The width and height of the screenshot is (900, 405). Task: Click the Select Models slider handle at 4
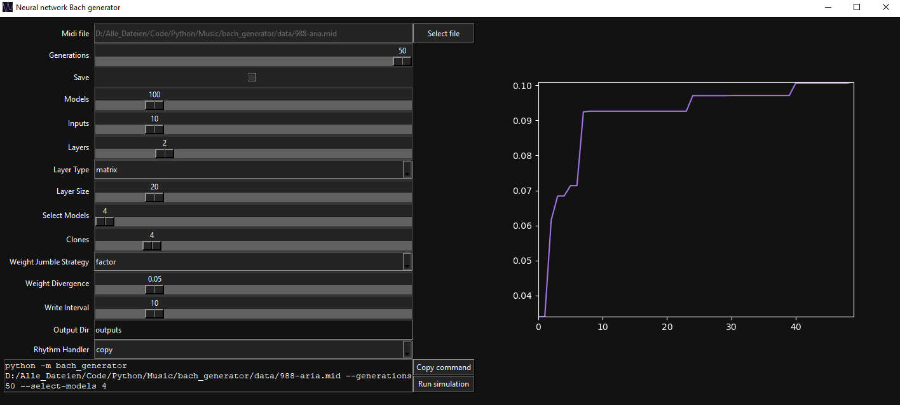(104, 221)
